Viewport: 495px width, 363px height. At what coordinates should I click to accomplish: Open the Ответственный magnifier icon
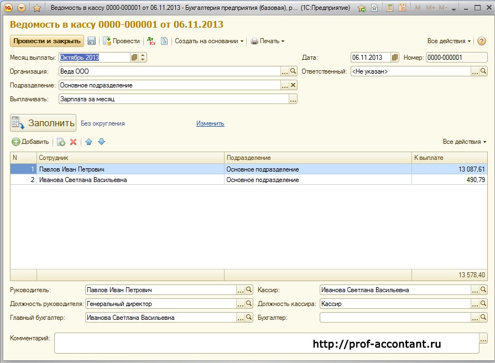coord(483,71)
